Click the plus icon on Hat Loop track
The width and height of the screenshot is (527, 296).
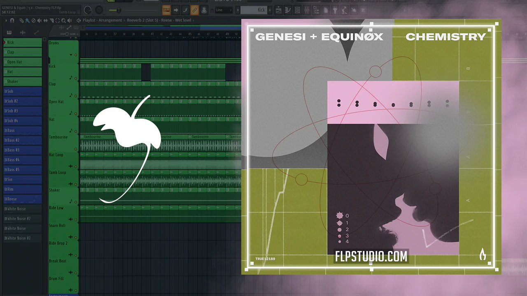(x=71, y=166)
